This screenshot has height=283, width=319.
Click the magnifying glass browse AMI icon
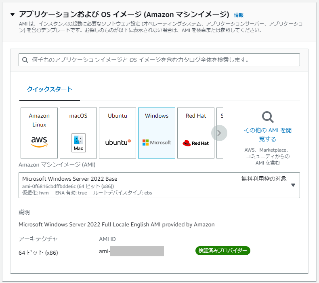click(x=268, y=117)
